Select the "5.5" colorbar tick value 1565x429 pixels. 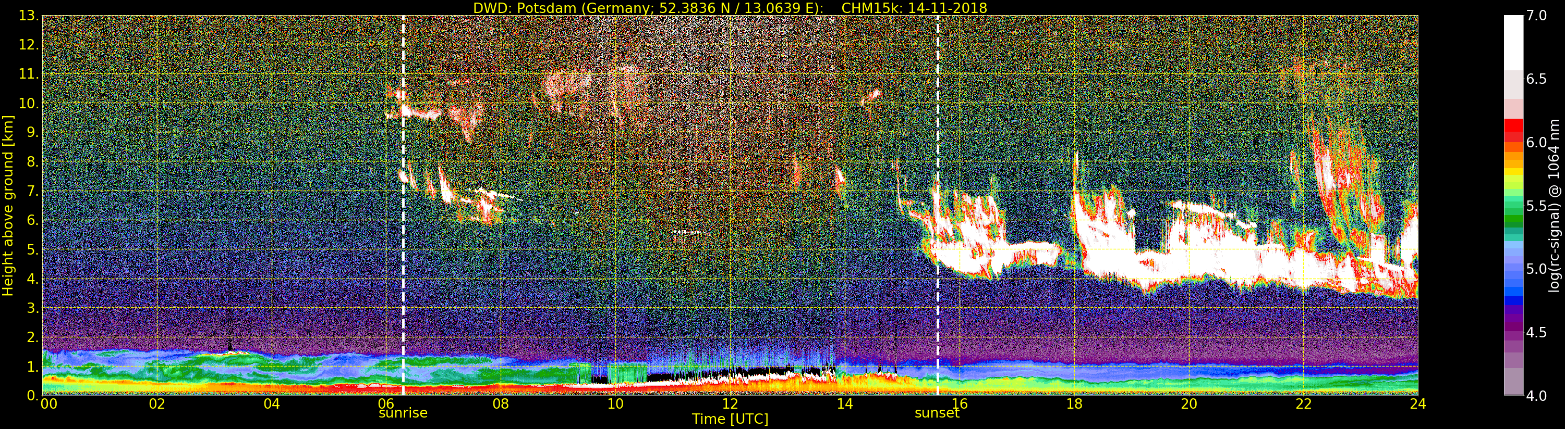[x=1536, y=206]
